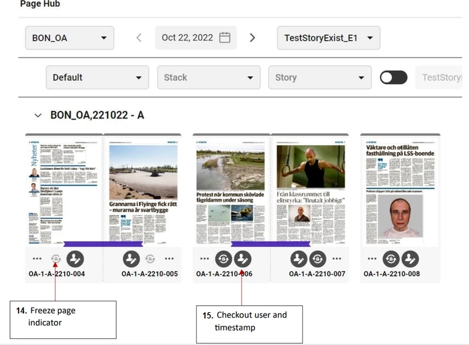Click checkout user icon on page OA-1-A-2210-006
This screenshot has height=345, width=469.
[243, 259]
